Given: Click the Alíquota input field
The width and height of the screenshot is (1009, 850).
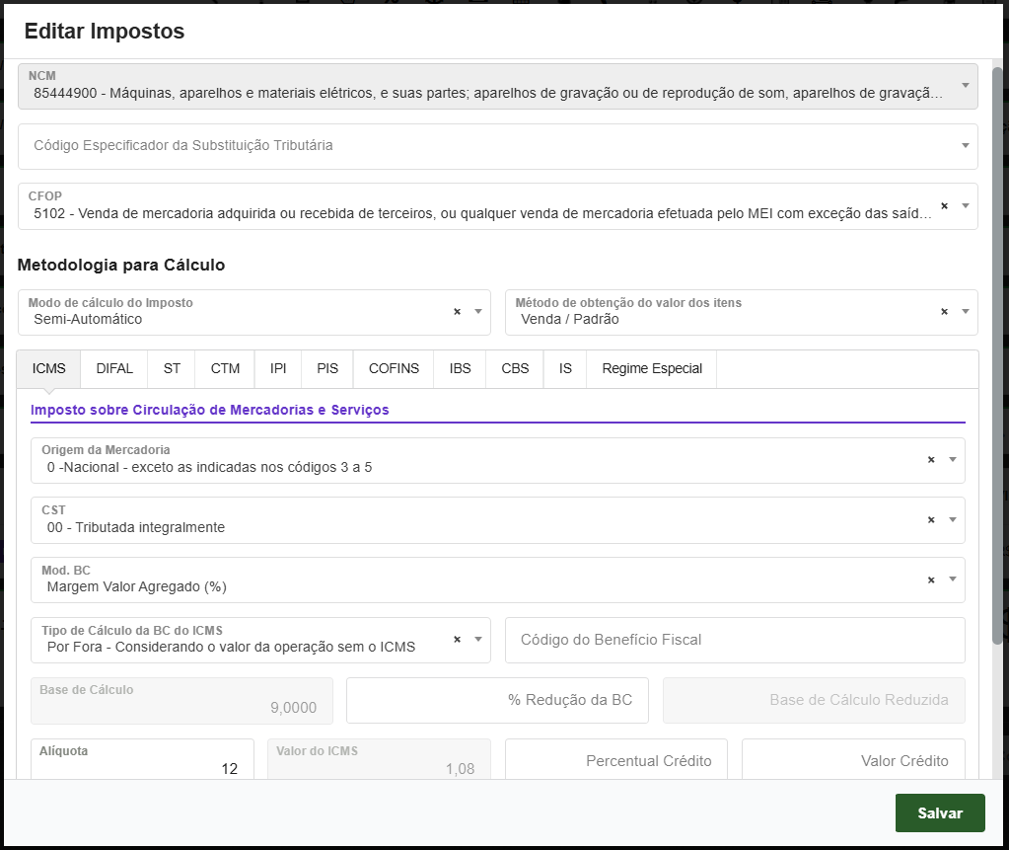Looking at the screenshot, I should (x=143, y=760).
